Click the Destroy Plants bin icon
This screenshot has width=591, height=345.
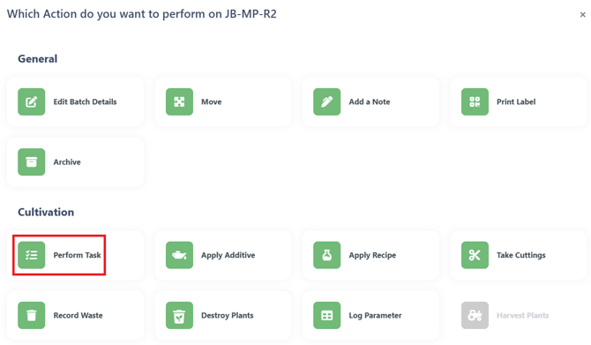point(179,315)
